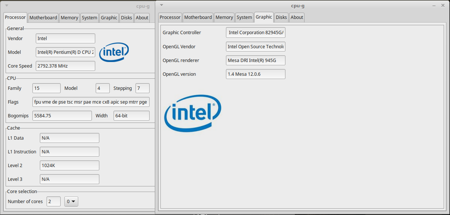This screenshot has width=450, height=215.
Task: Open the window menu arrow of the left cpu-g window
Action: (x=6, y=6)
